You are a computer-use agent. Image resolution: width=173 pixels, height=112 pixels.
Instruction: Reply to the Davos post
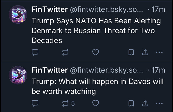(35, 103)
